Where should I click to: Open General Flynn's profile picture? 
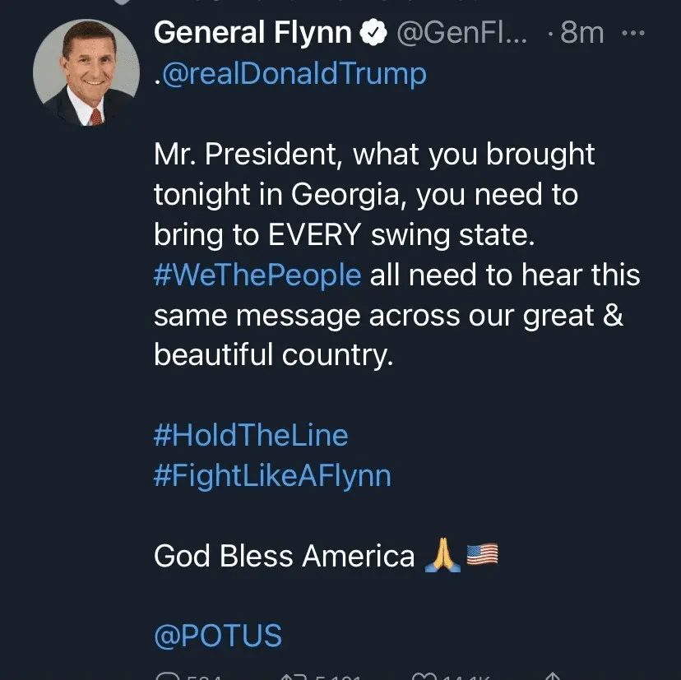coord(86,73)
